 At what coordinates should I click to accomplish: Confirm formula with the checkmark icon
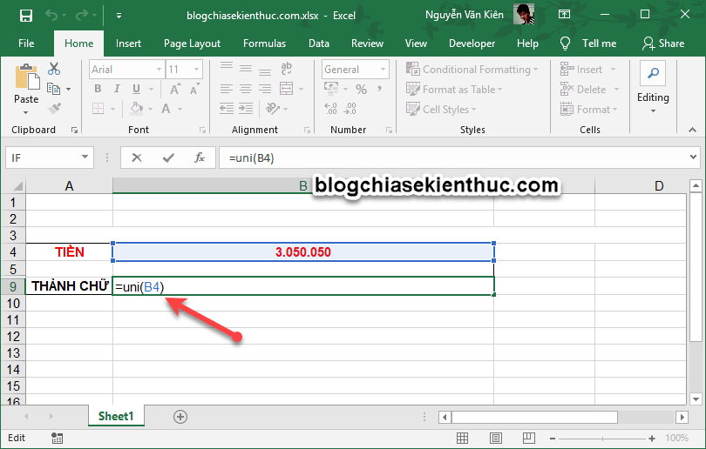pyautogui.click(x=168, y=157)
